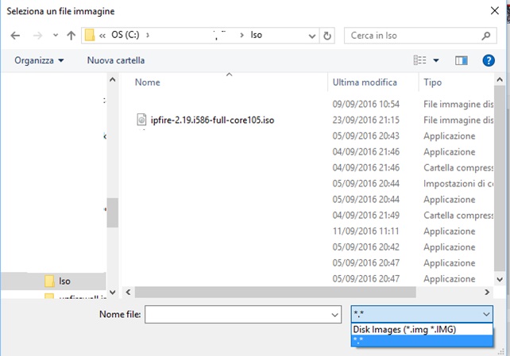Click date 05/09/2016 20:43
510x356 pixels.
[366, 136]
